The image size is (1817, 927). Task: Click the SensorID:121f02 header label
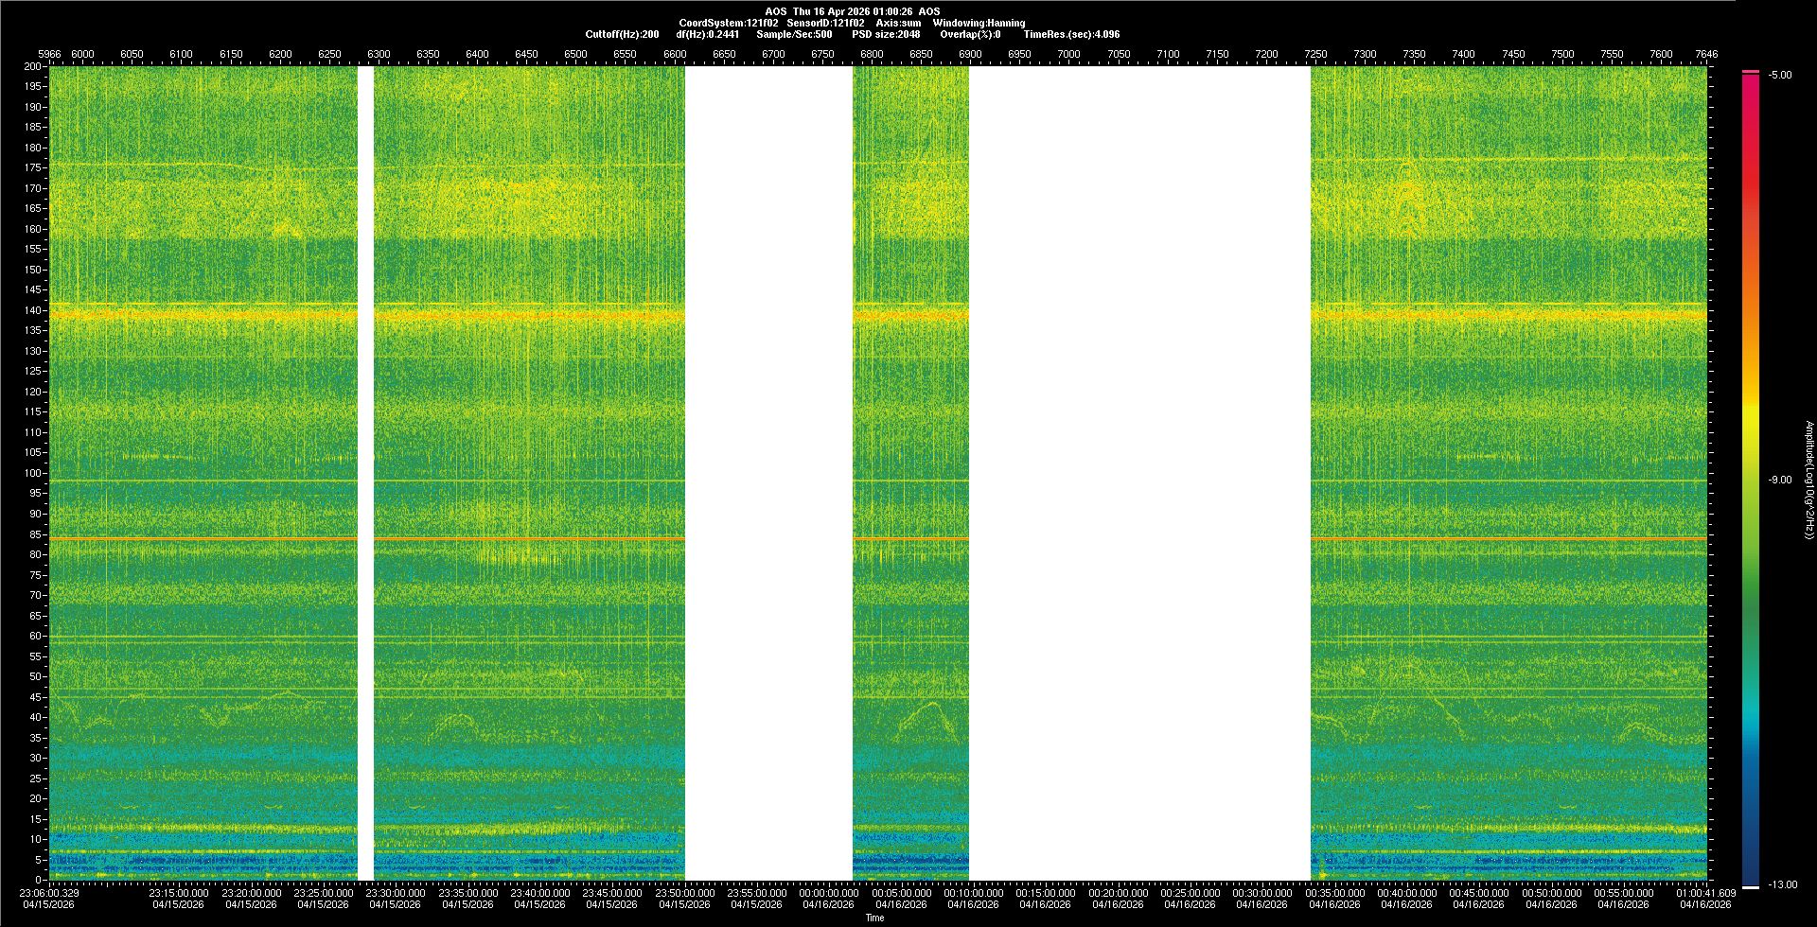coord(825,23)
